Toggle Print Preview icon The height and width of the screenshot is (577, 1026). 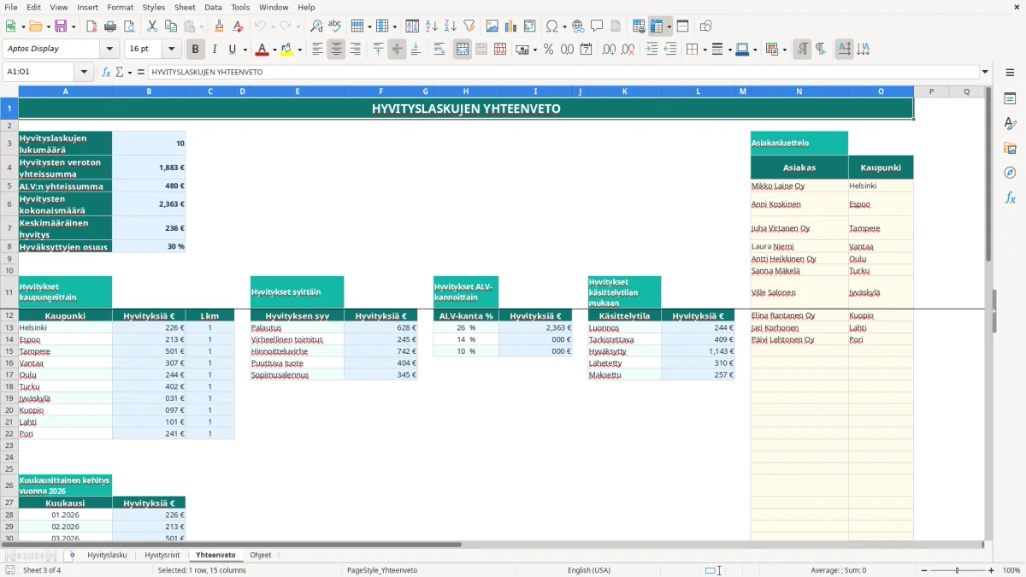(x=128, y=26)
